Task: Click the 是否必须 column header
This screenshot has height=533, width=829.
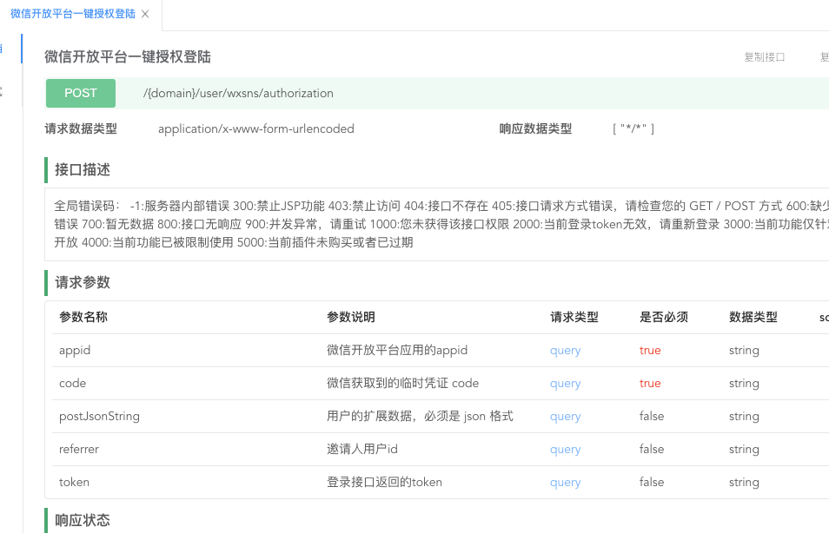Action: coord(664,317)
